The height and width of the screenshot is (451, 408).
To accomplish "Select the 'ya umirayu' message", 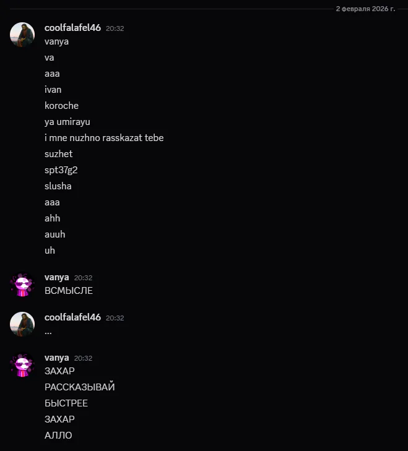I will point(67,122).
